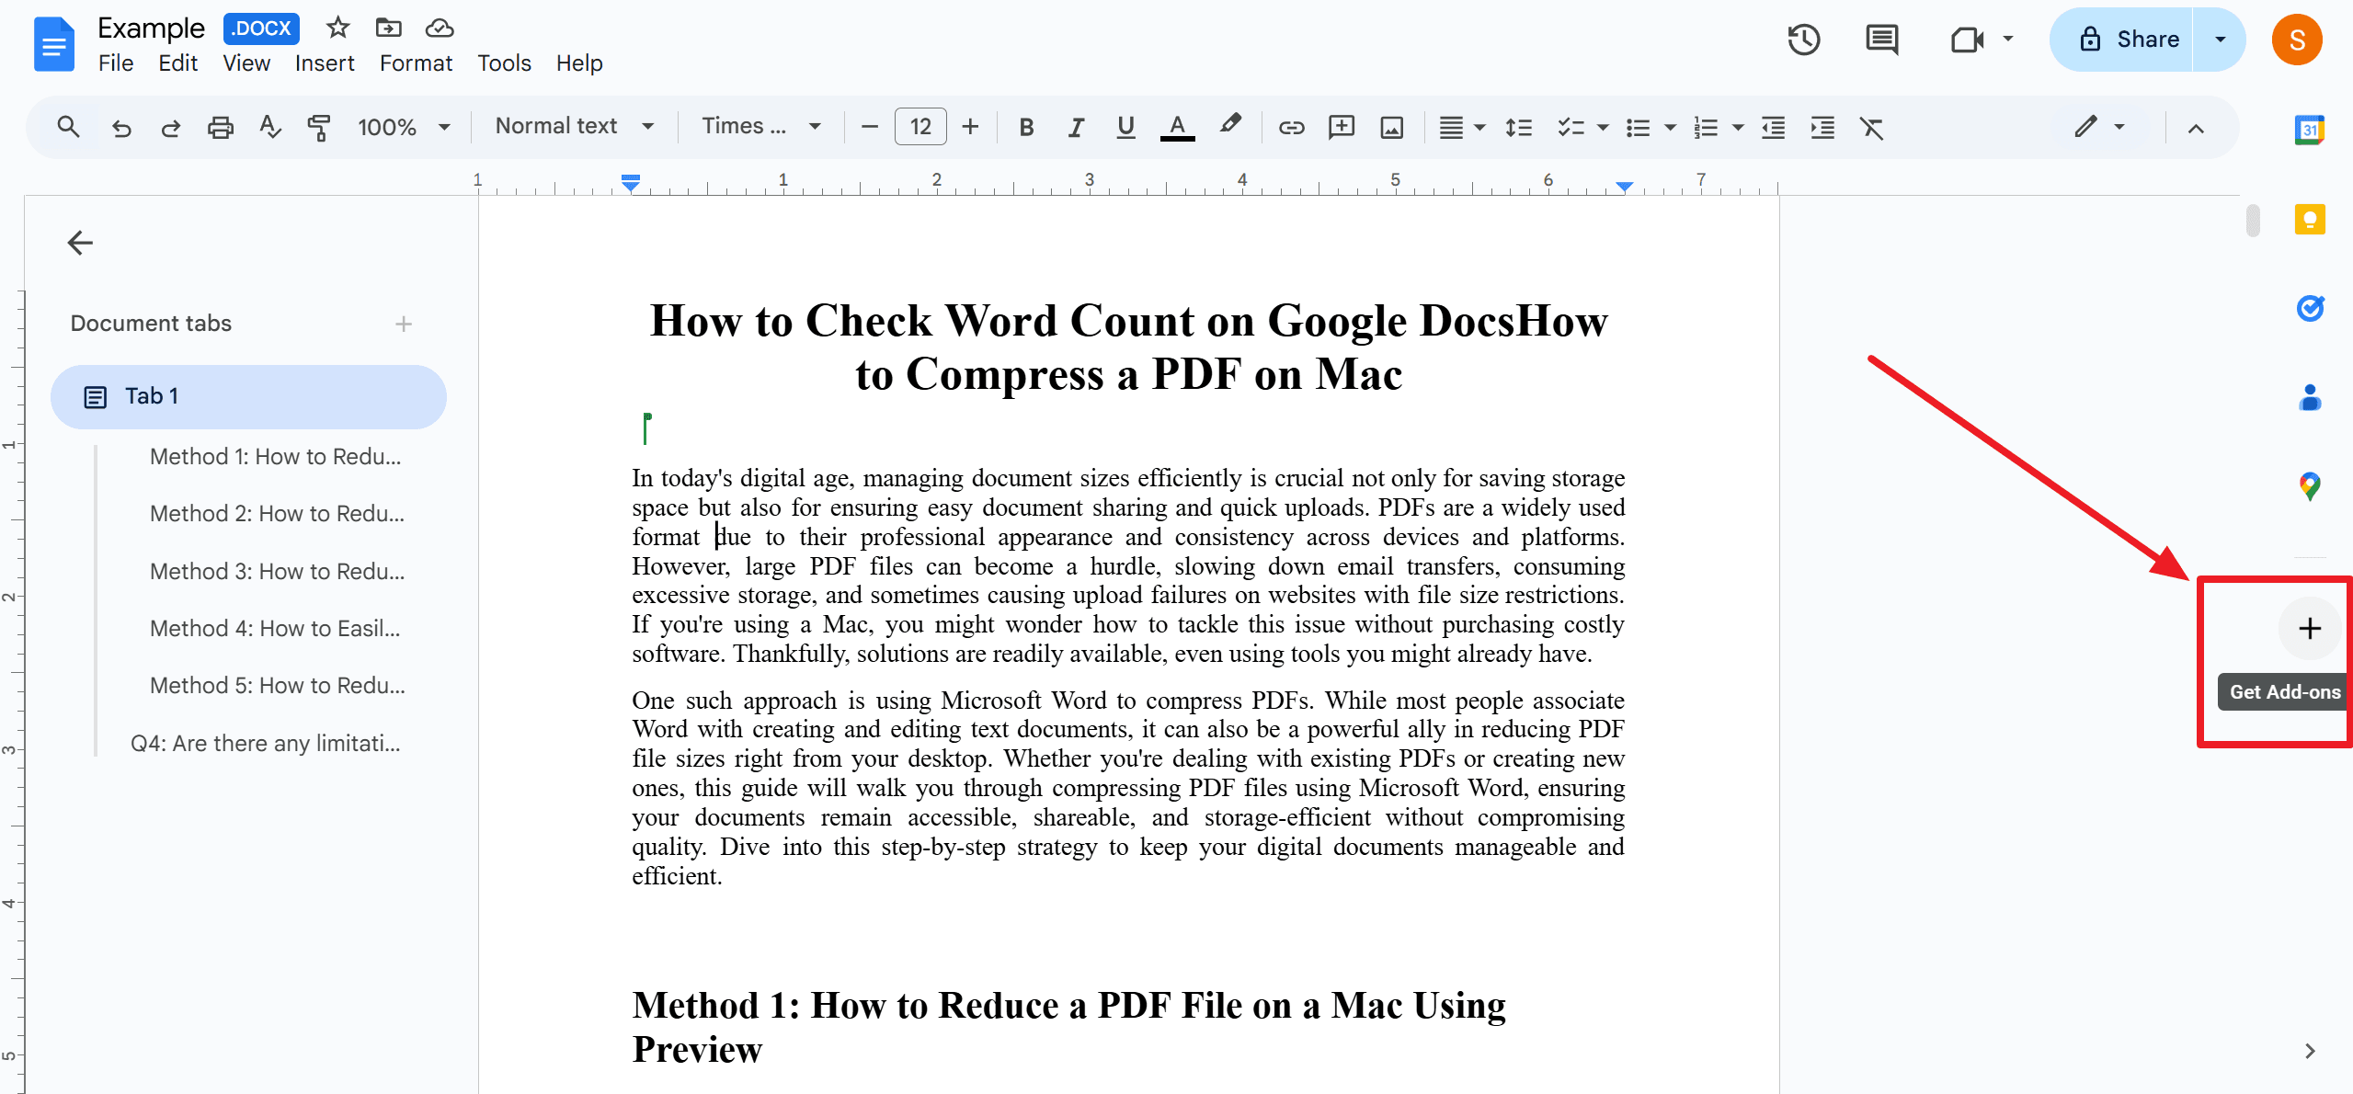Print the document
The width and height of the screenshot is (2353, 1094).
pos(221,127)
